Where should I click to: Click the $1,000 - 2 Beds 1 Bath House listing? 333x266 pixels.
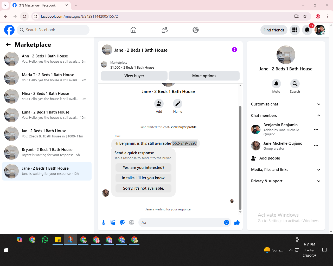[x=132, y=67]
